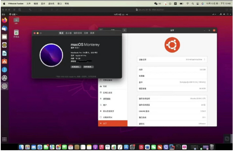The height and width of the screenshot is (151, 233).
Task: Open Calendar in the macOS Dock
Action: 71,147
